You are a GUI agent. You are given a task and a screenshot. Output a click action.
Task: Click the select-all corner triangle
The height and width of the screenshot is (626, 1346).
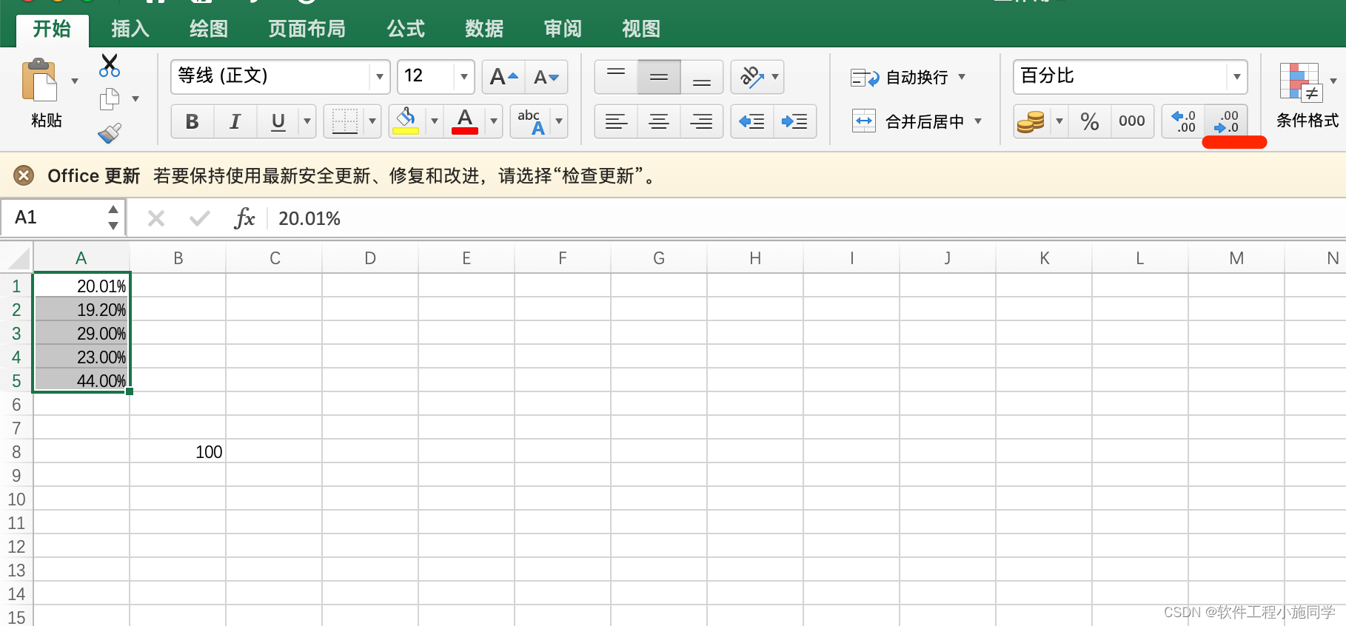(18, 258)
